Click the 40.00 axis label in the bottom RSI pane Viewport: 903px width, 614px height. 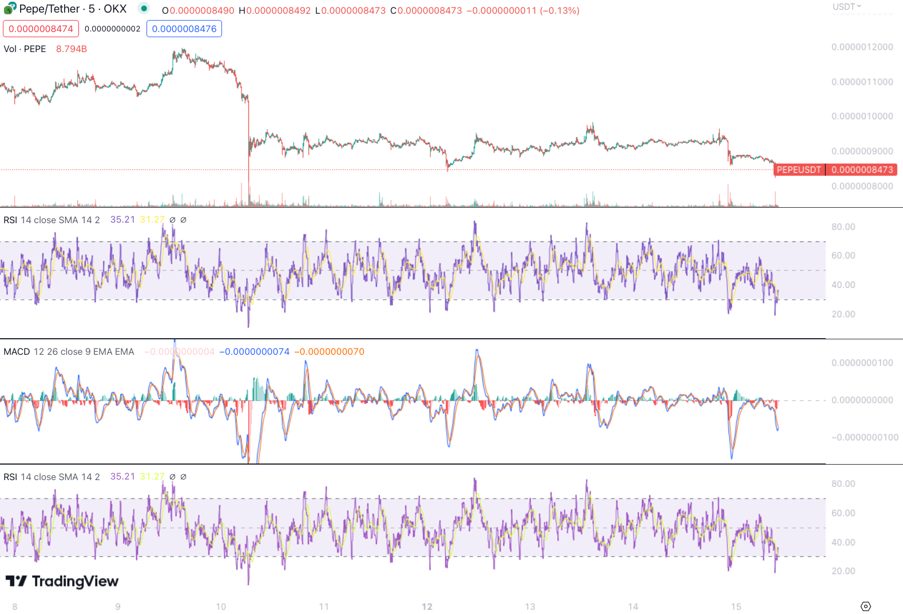[x=843, y=542]
